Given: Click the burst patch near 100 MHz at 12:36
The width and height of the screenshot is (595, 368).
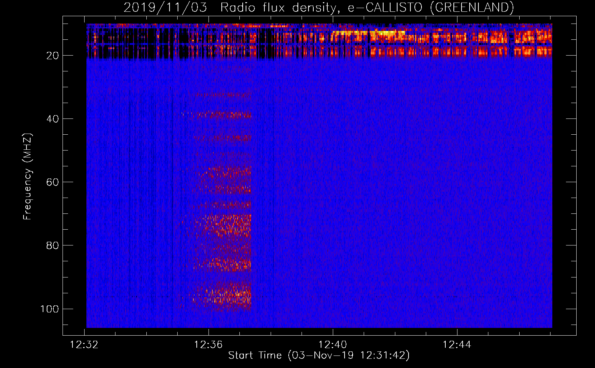Looking at the screenshot, I should [221, 296].
